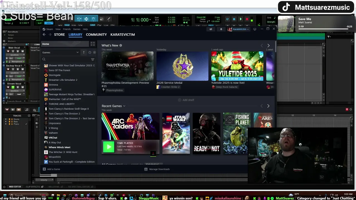
Task: Start Pro Tools playback with Play
Action: 241,19
